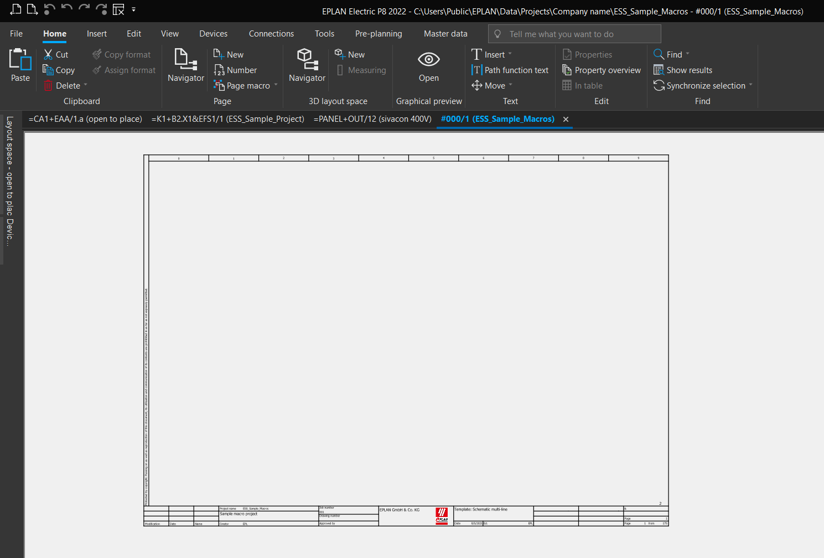Screen dimensions: 824x558
Task: Click Properties in Edit group
Action: click(587, 54)
